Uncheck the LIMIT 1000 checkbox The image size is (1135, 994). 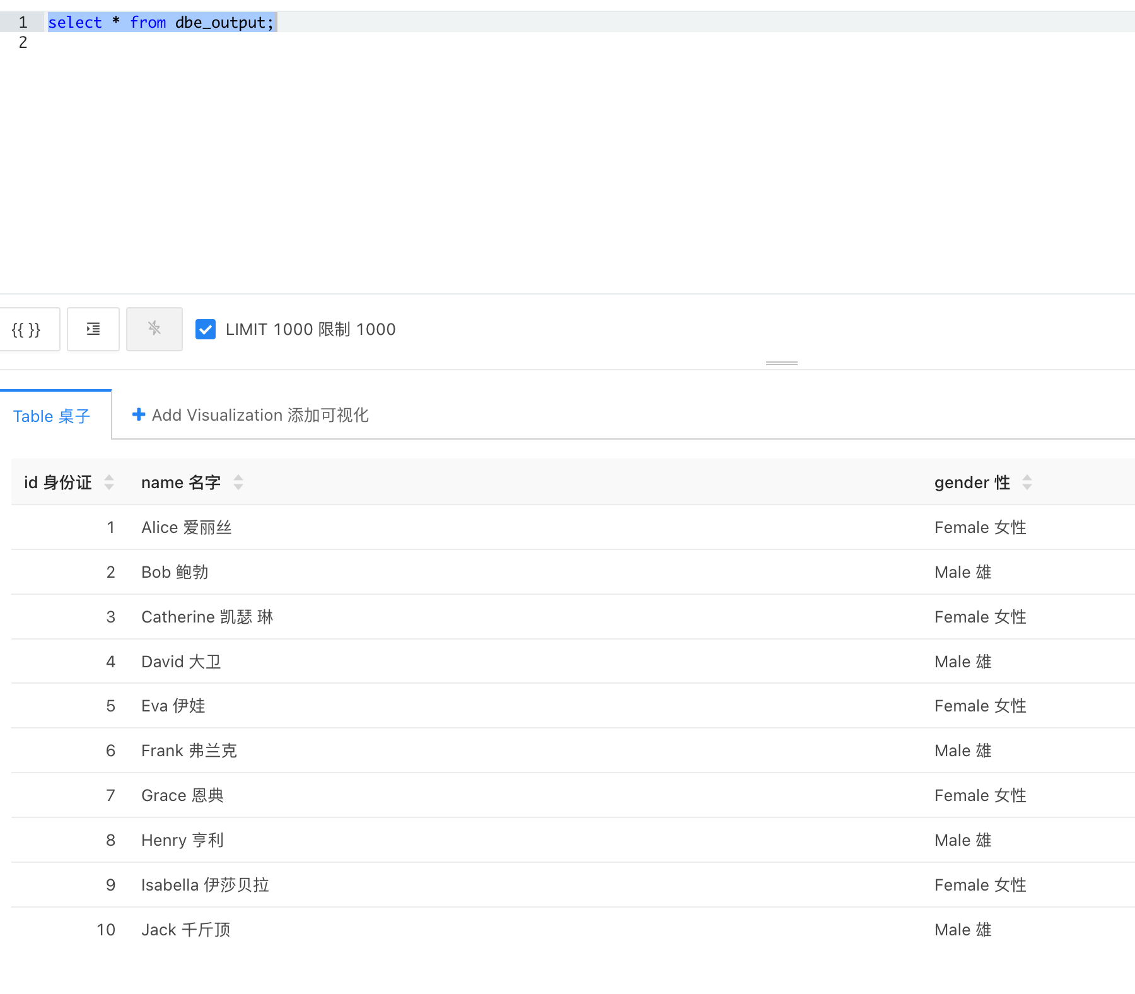tap(206, 329)
